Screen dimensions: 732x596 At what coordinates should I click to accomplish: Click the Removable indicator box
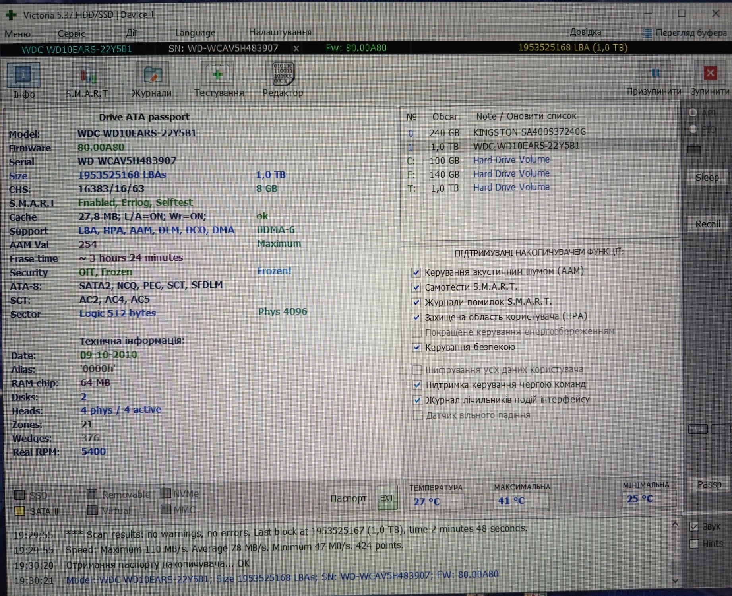92,495
